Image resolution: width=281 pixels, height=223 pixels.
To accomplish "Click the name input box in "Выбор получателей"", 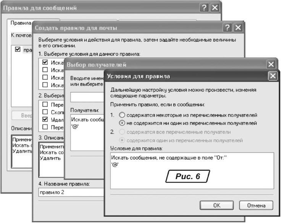I will (x=87, y=97).
